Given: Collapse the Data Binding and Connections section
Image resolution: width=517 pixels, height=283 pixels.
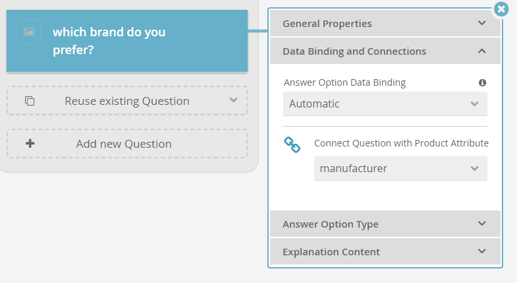Looking at the screenshot, I should [x=385, y=51].
